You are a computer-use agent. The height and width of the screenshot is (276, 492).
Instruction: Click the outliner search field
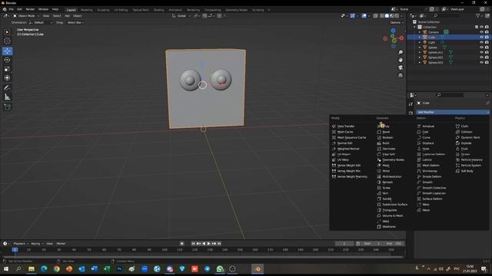[x=447, y=15]
